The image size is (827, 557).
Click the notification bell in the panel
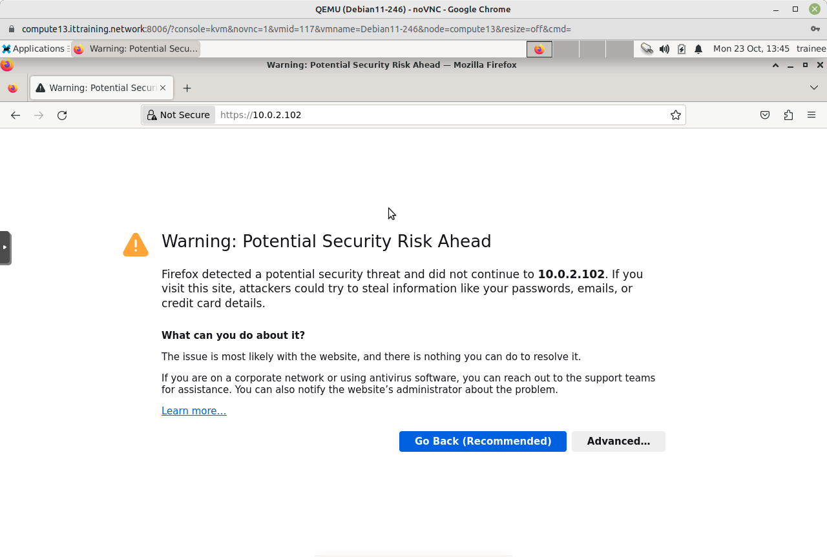tap(698, 48)
